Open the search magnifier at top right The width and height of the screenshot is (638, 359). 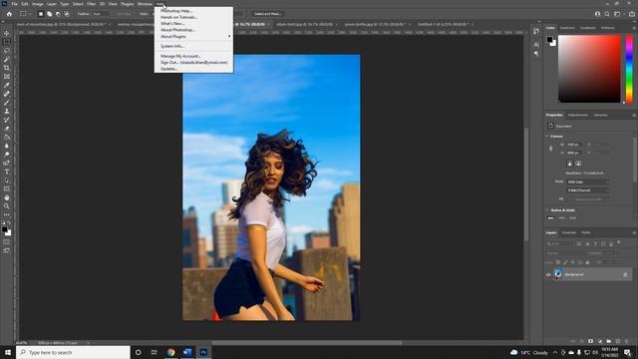click(x=607, y=14)
